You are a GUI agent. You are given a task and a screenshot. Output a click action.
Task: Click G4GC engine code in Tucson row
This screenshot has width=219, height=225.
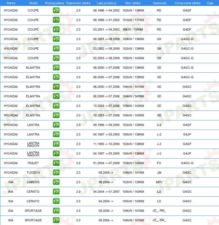pos(187,173)
